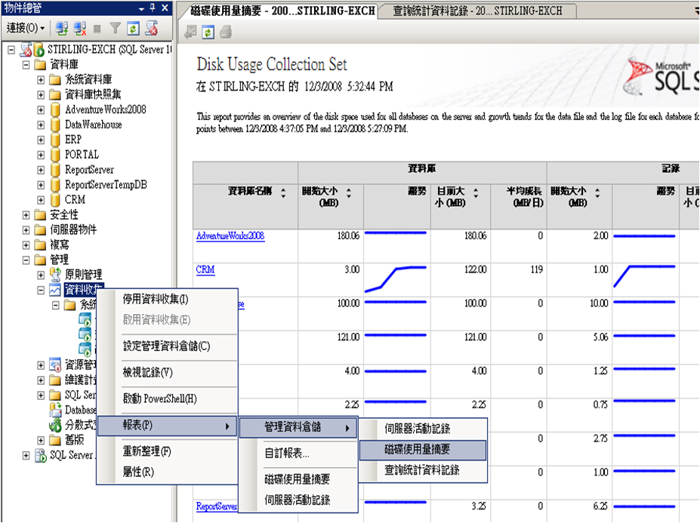The image size is (700, 523).
Task: Click the CRM database icon in tree
Action: (55, 199)
